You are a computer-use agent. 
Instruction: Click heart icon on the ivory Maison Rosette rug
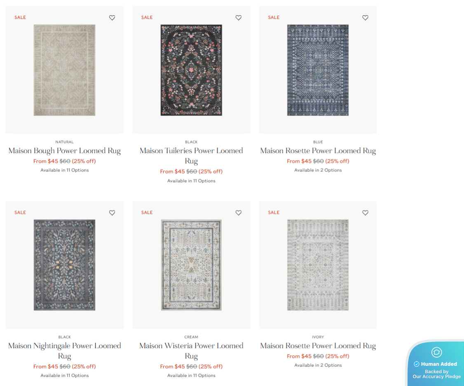pos(365,213)
